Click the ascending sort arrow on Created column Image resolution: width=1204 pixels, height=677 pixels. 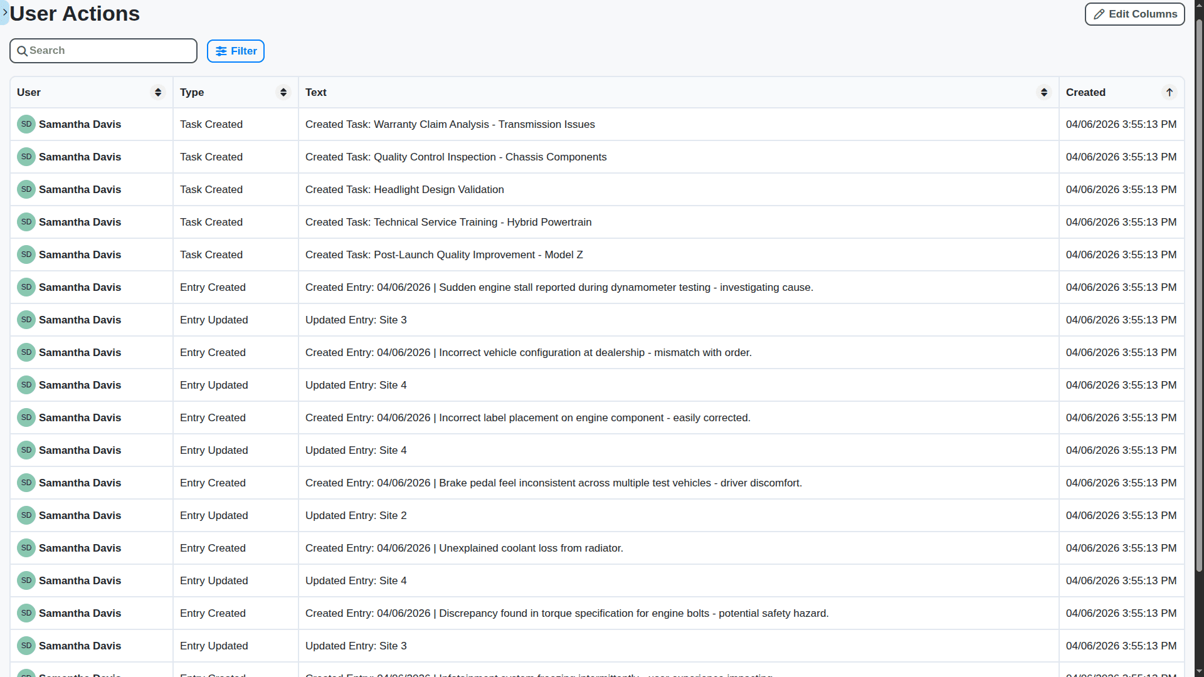[x=1170, y=92]
